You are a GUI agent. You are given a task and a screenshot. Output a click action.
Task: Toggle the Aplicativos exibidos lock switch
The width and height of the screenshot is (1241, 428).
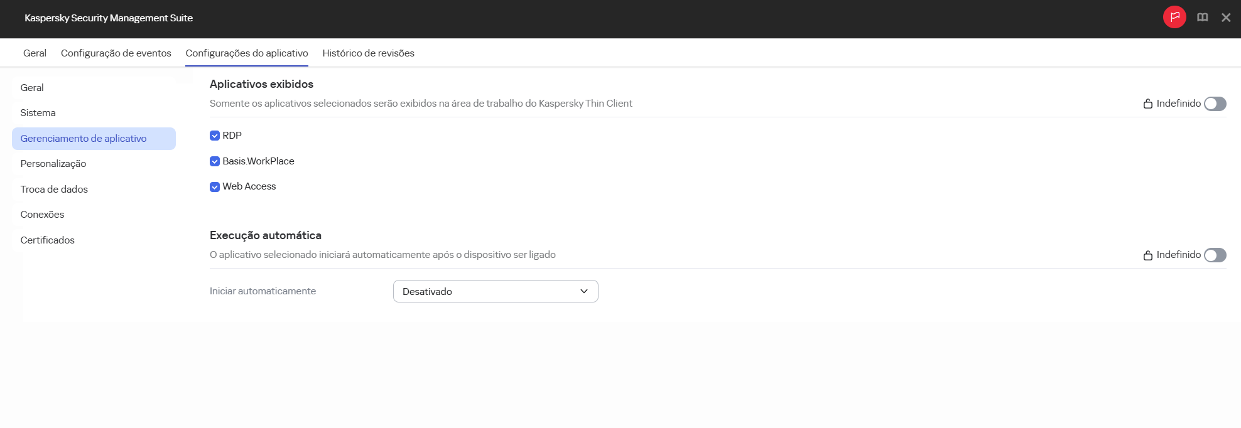(x=1215, y=104)
